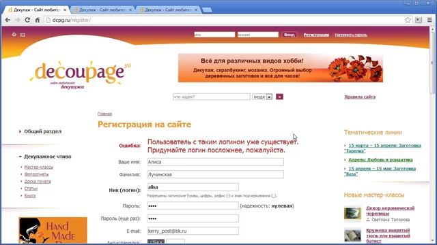This screenshot has height=245, width=437.
Task: Open 'Кружева вышитый тюль' master class link
Action: [388, 235]
